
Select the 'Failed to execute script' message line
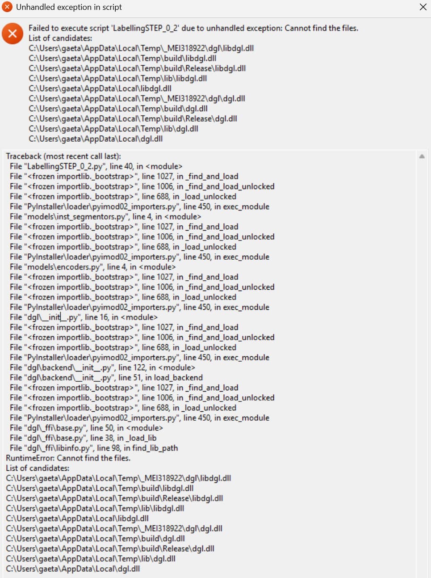coord(193,28)
